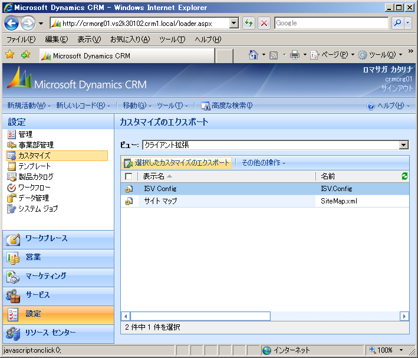
Task: Expand the 移動 dropdown menu
Action: tap(137, 106)
